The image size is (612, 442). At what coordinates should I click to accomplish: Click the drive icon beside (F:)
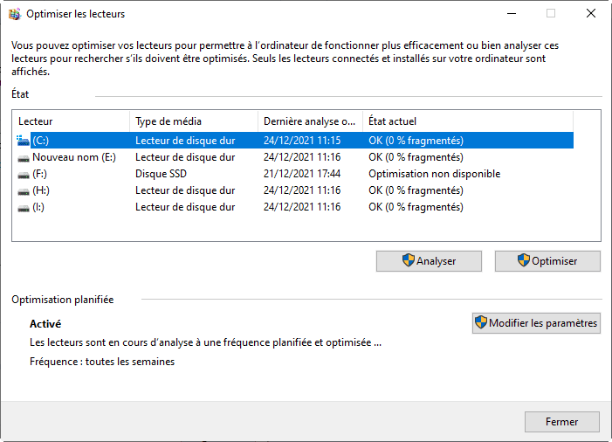[x=24, y=175]
